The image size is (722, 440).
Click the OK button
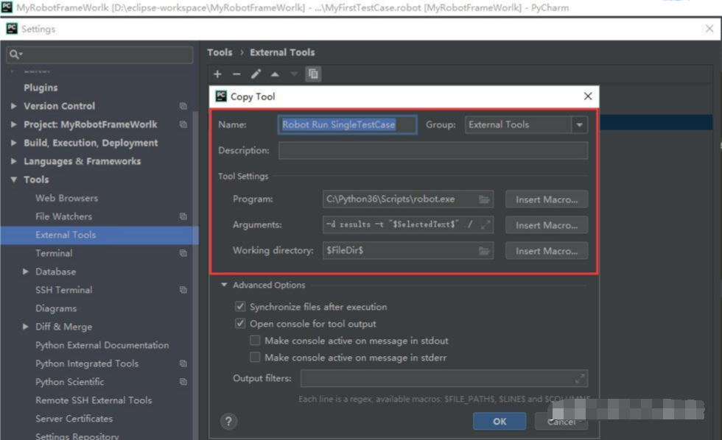[x=500, y=422]
